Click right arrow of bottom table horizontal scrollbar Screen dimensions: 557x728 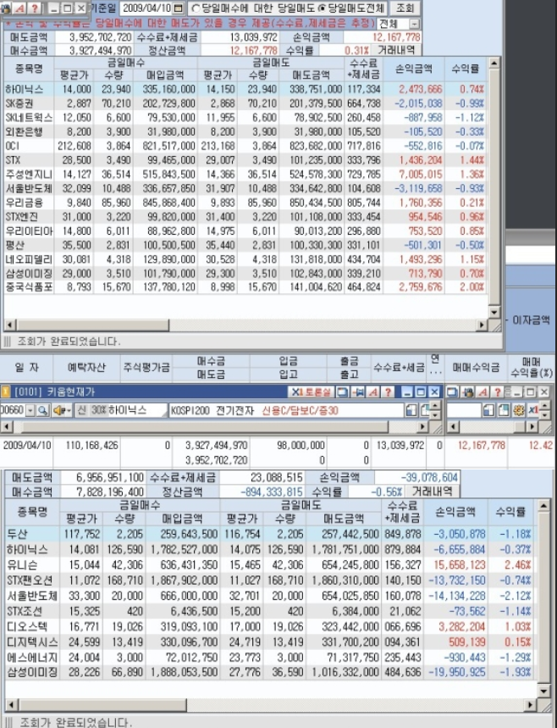[531, 705]
